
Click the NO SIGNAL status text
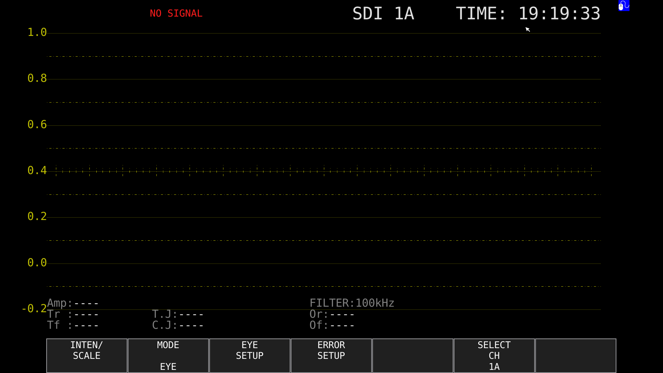point(176,13)
